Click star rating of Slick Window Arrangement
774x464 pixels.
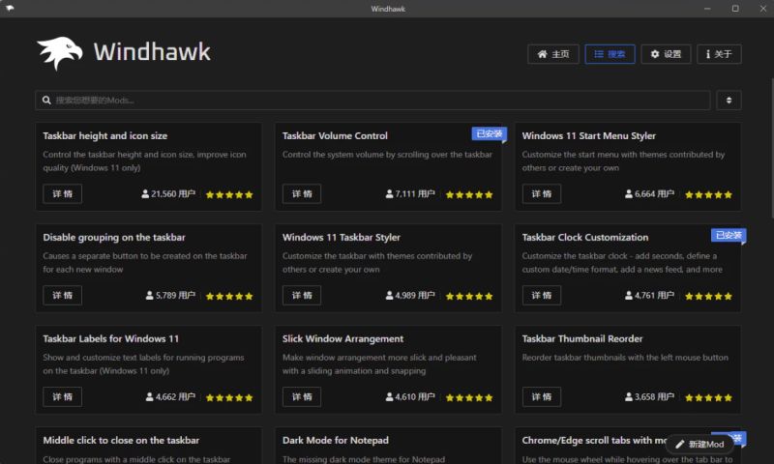click(x=468, y=397)
